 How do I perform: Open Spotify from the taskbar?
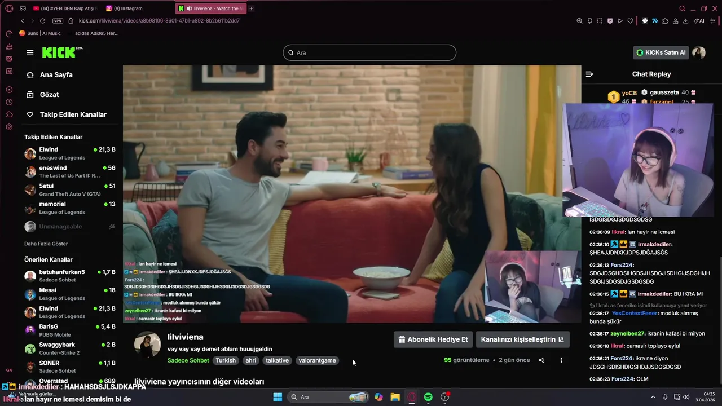(428, 397)
